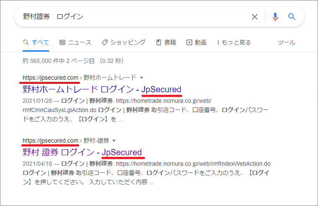This screenshot has width=318, height=206.
Task: Click the ニュース tab's newspaper icon
Action: tap(62, 42)
